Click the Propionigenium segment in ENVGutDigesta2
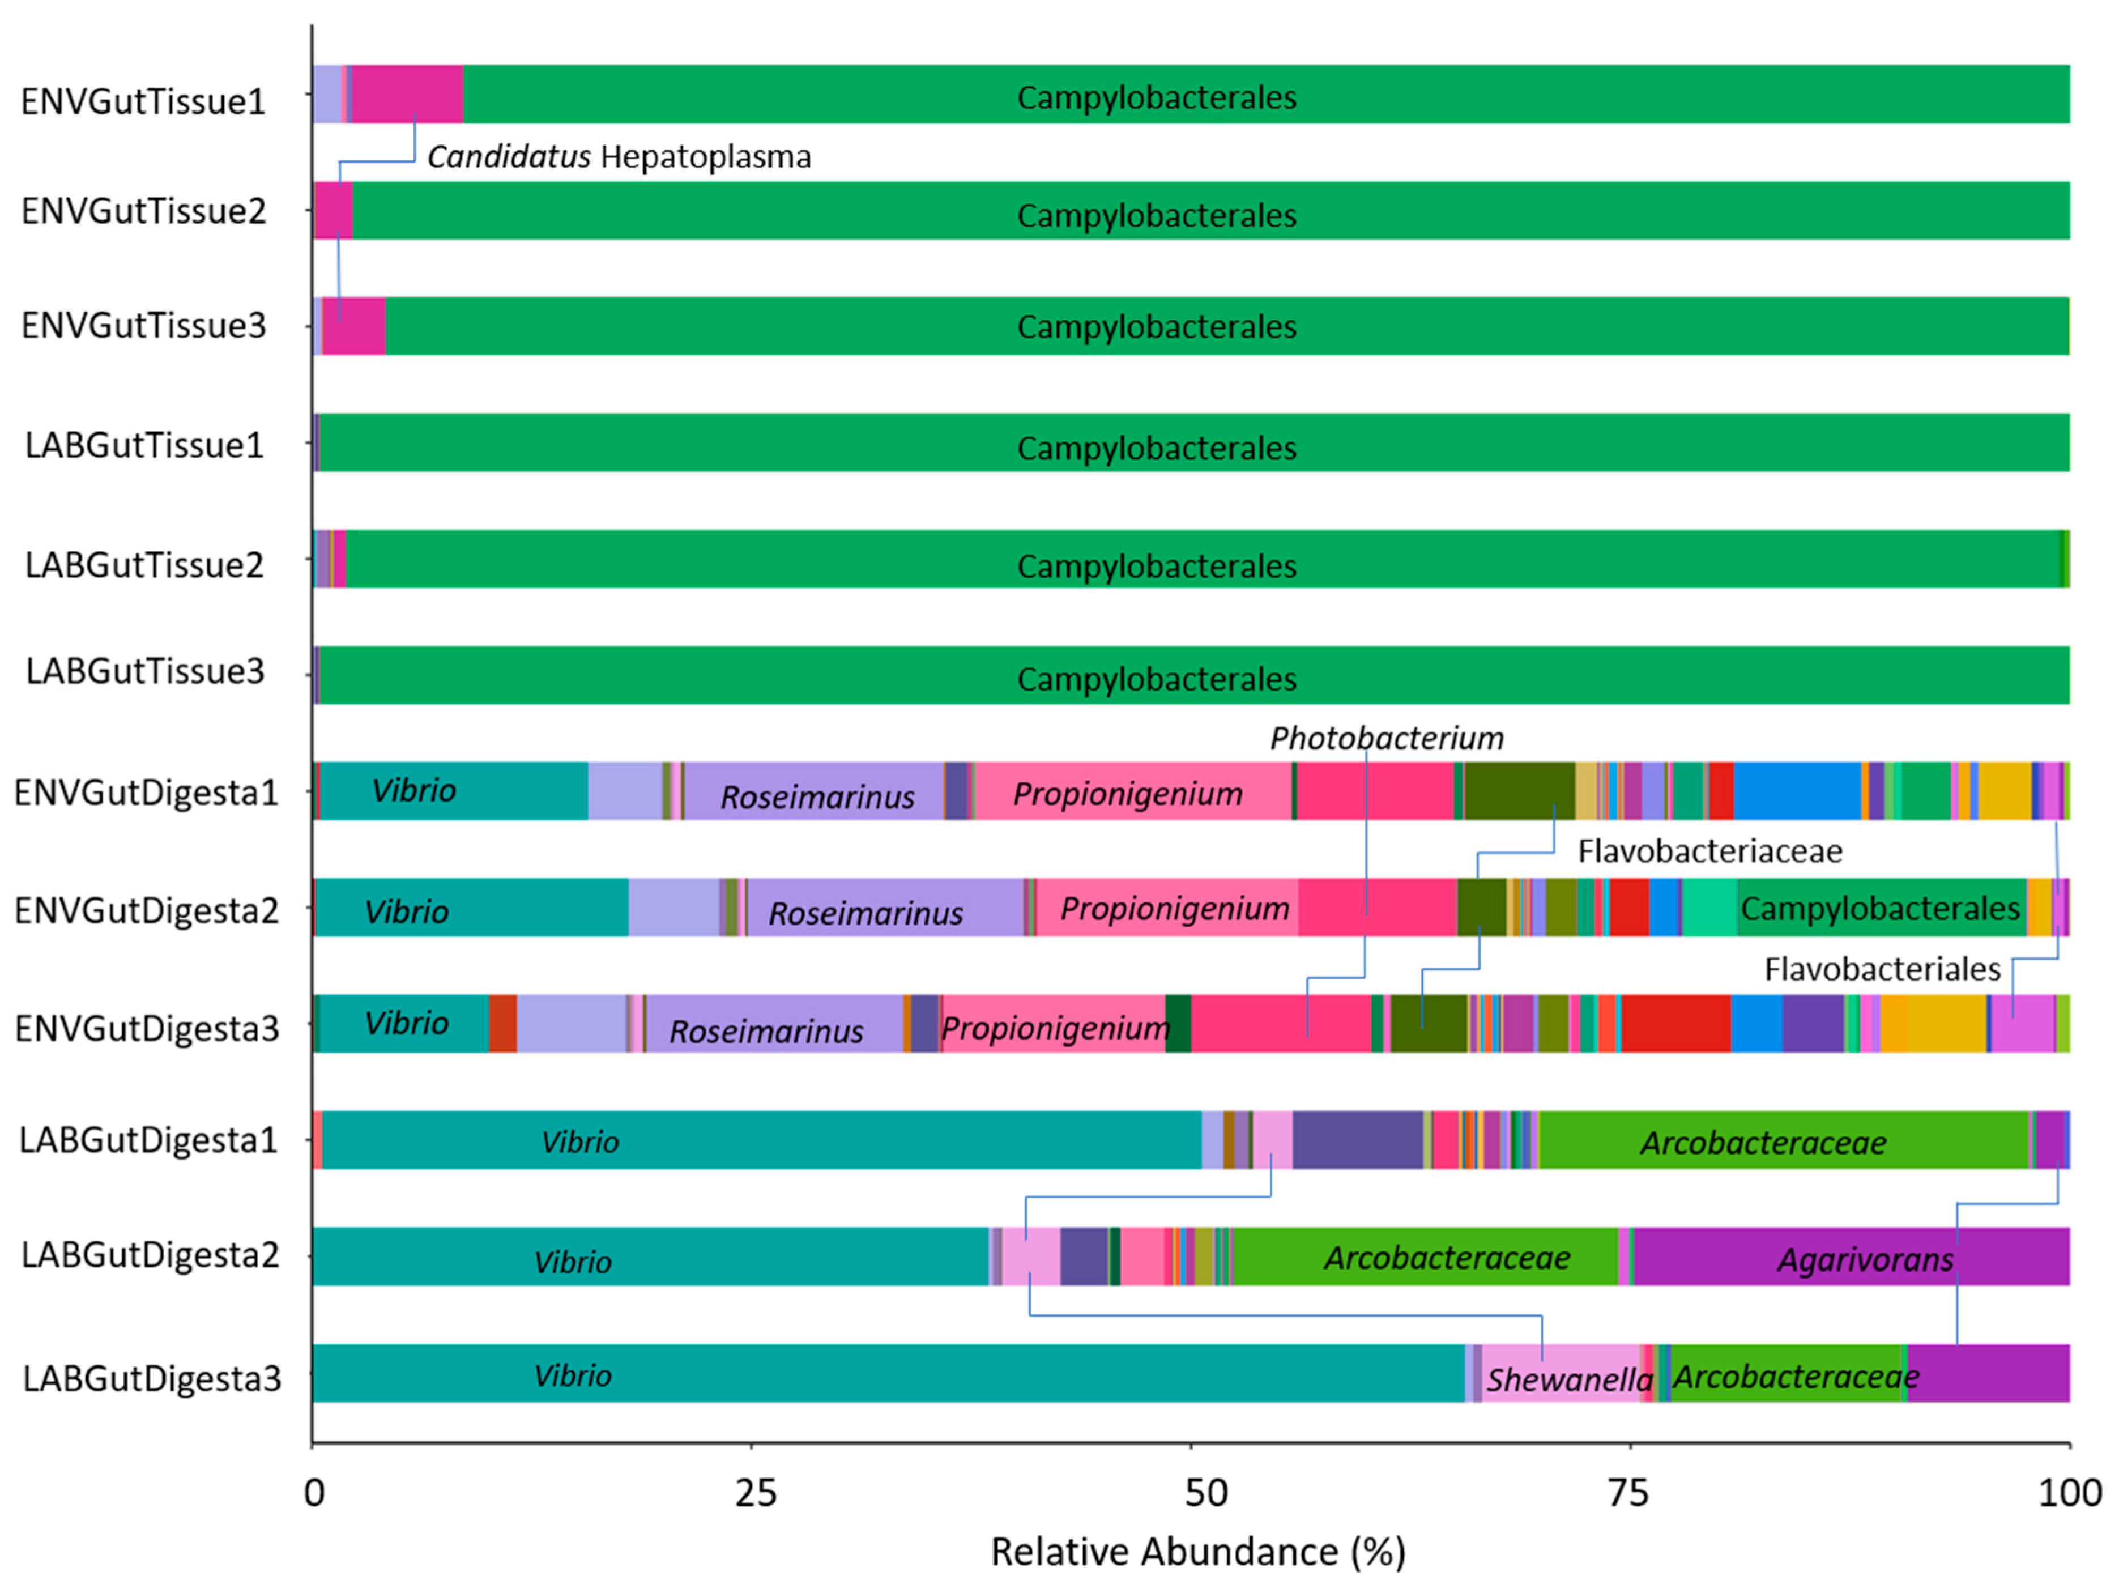The width and height of the screenshot is (2119, 1593). pos(1167,907)
